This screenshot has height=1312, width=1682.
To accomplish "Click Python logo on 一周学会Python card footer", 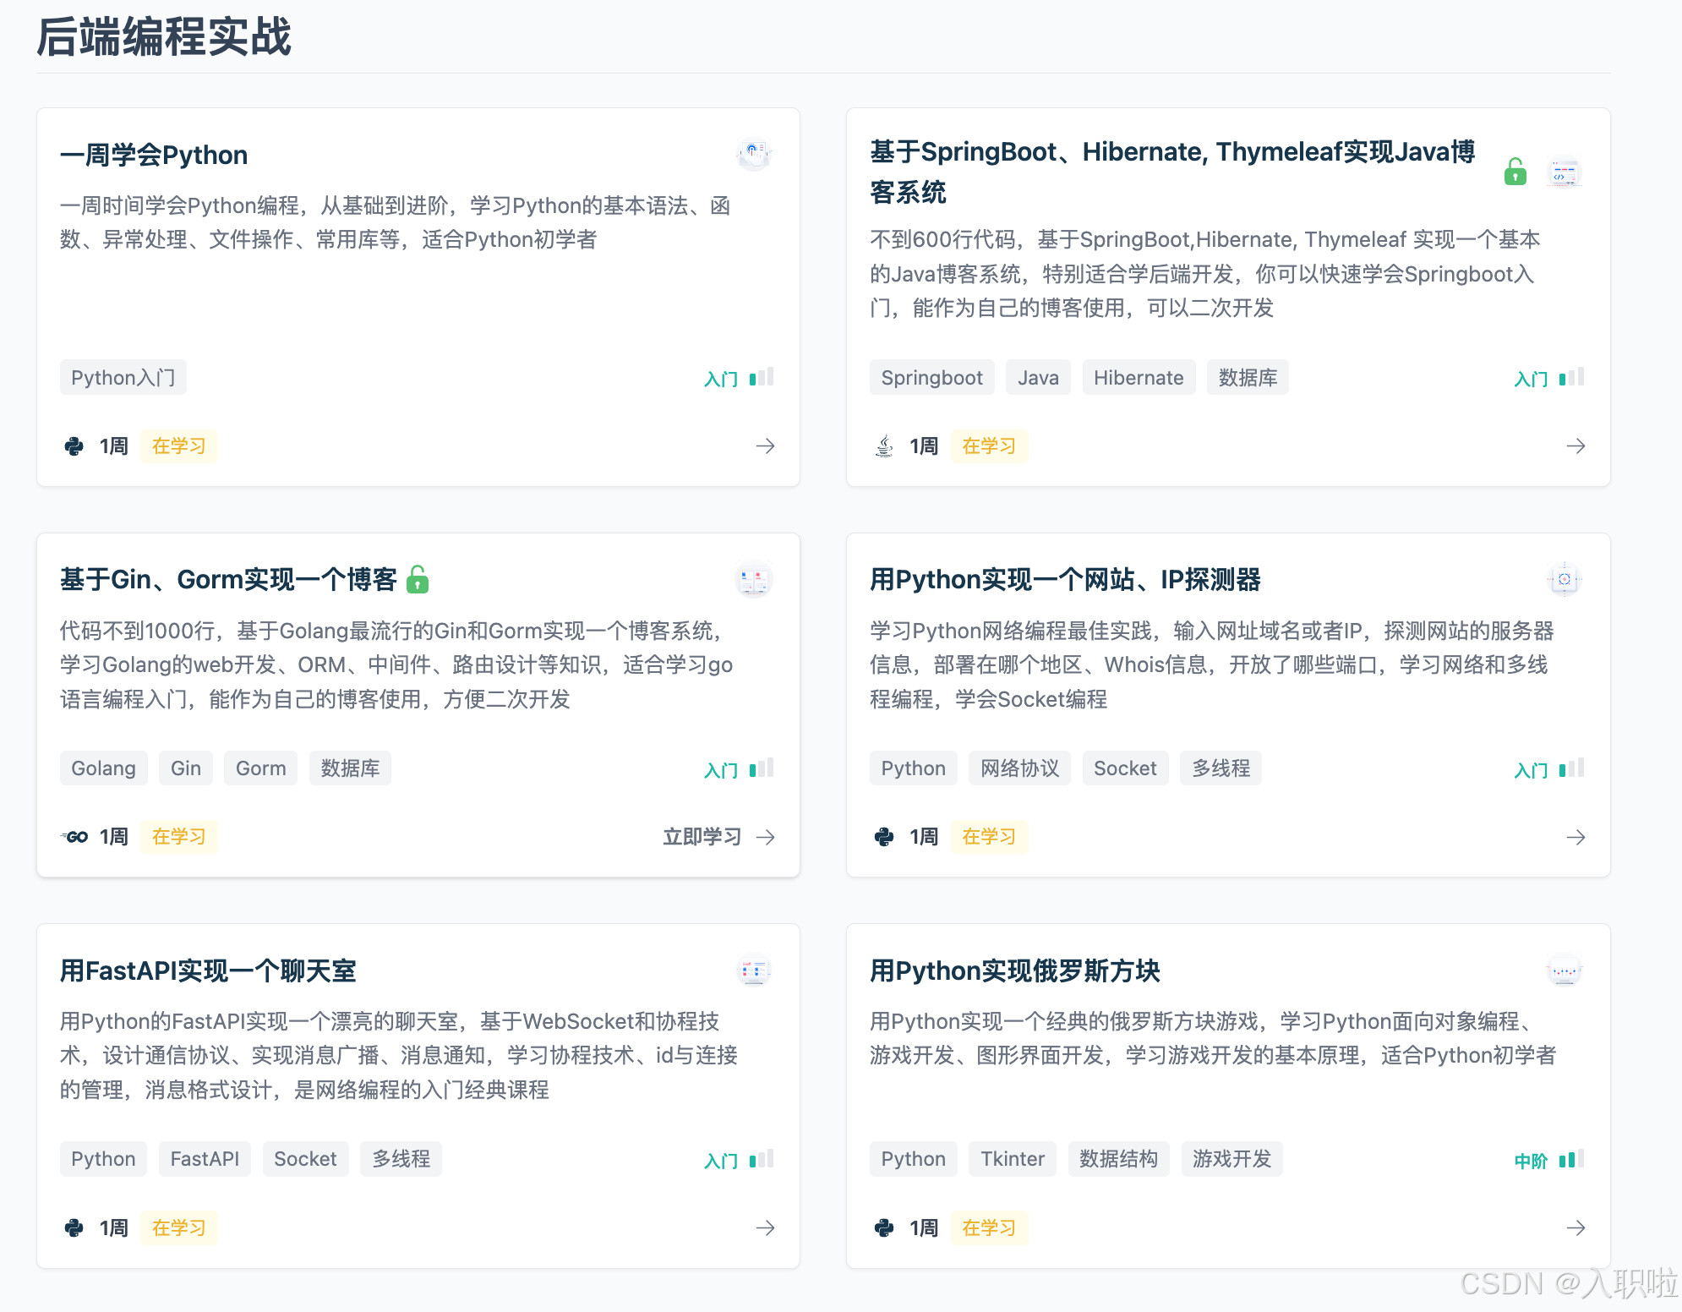I will coord(74,446).
